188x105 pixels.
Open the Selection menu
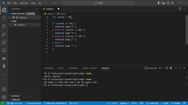point(24,3)
